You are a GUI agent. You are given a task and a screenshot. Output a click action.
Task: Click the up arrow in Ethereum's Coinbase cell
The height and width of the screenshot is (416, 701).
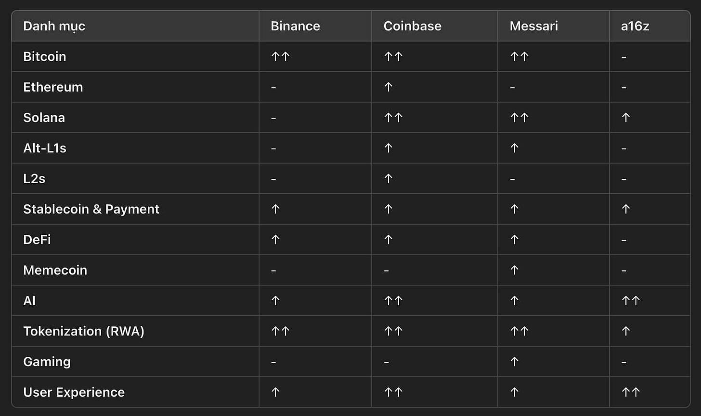point(389,87)
